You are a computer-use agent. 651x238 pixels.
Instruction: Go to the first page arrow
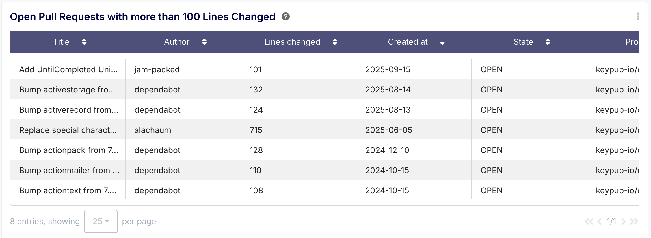[589, 221]
